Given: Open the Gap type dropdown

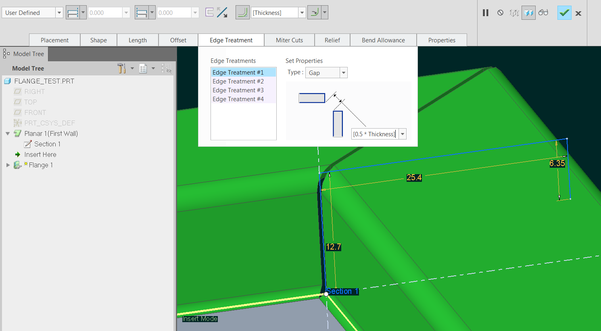Looking at the screenshot, I should click(x=343, y=73).
